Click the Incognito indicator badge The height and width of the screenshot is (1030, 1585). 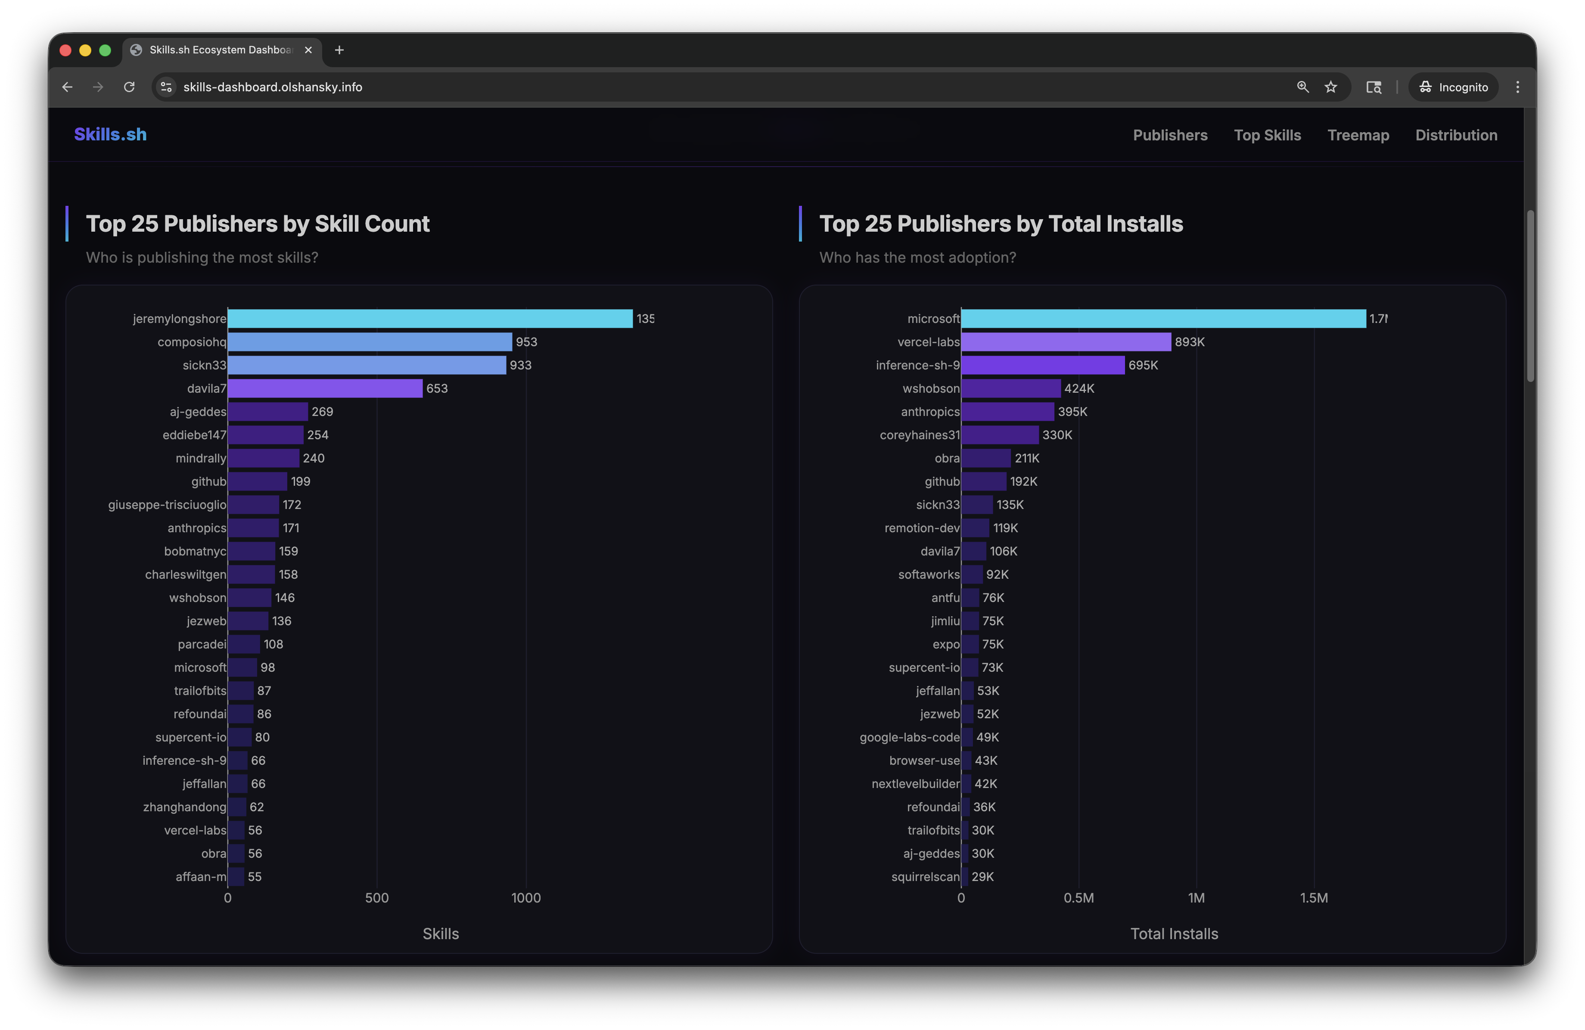tap(1453, 87)
